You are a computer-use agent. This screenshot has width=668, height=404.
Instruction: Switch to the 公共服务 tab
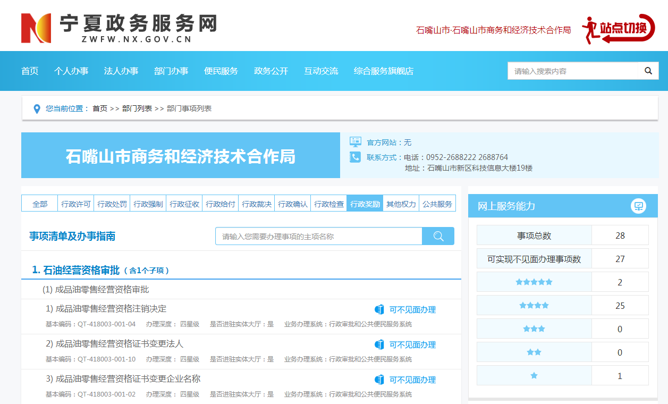(437, 204)
